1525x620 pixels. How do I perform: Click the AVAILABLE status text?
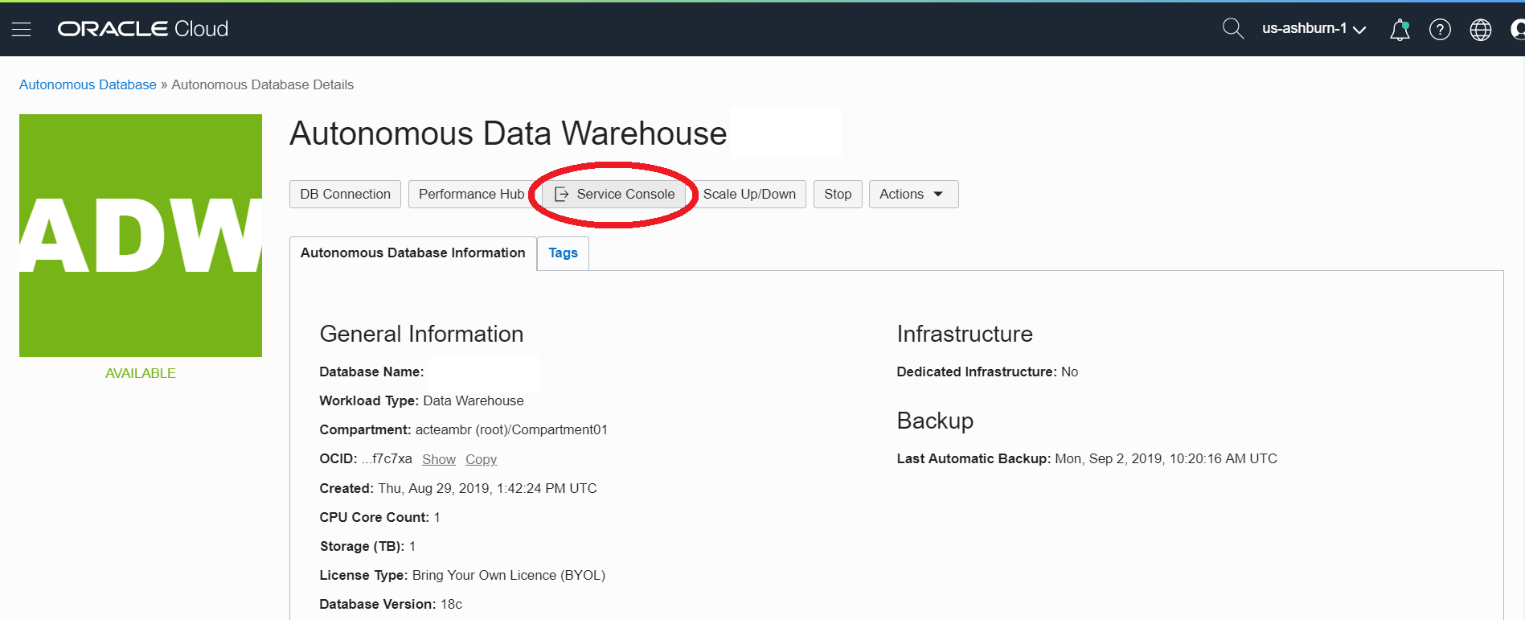tap(141, 373)
